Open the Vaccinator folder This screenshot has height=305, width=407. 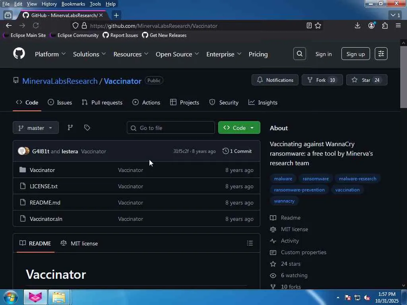click(42, 170)
